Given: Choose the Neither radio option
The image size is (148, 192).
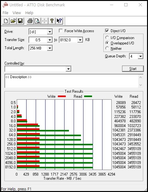Looking at the screenshot, I should pos(107,48).
